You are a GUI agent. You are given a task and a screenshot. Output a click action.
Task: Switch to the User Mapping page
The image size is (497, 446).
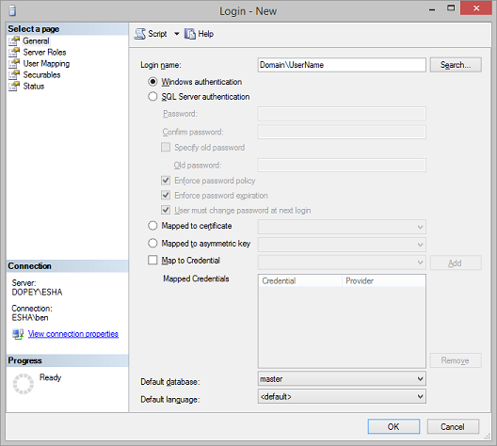(x=46, y=64)
